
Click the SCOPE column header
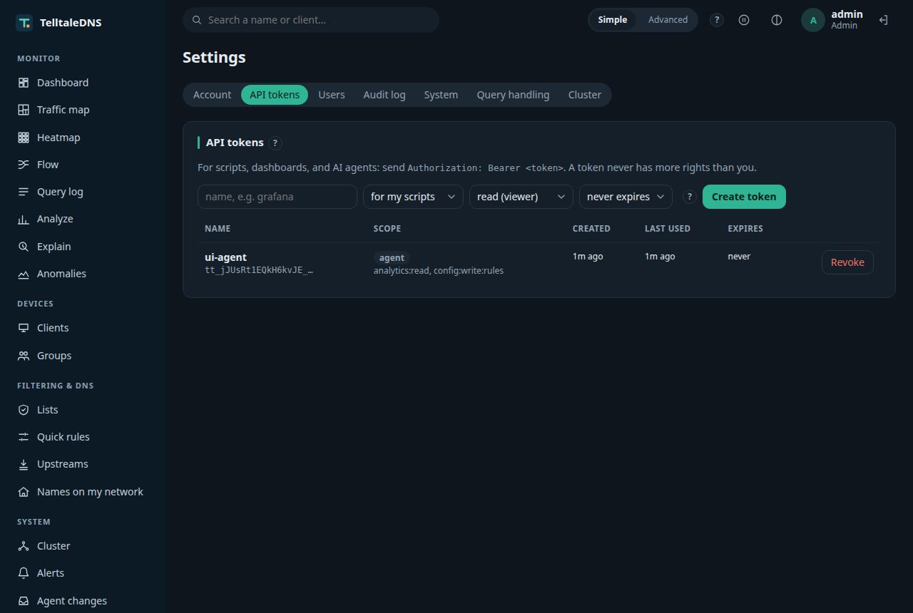tap(387, 229)
